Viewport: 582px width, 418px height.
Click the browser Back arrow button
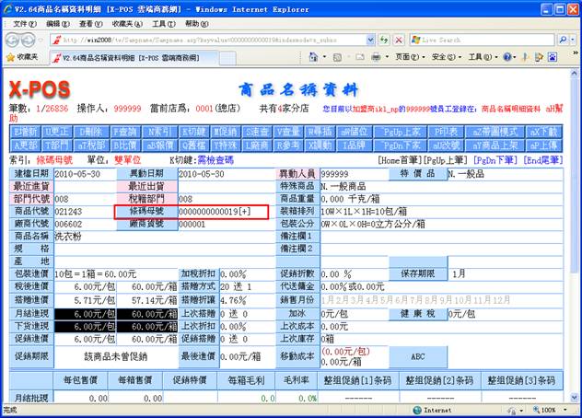(x=13, y=40)
